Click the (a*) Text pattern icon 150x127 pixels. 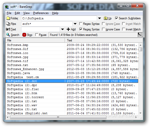[8, 29]
